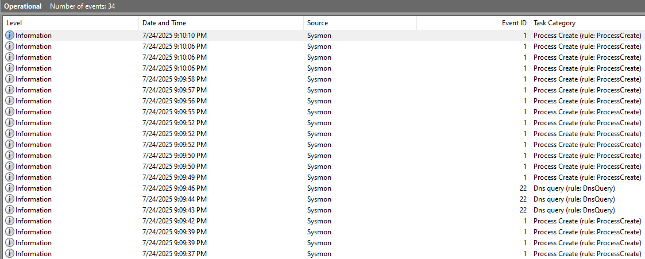Click the info icon of the 9:09:49 PM event
Viewport: 645px width, 259px height.
pyautogui.click(x=10, y=177)
